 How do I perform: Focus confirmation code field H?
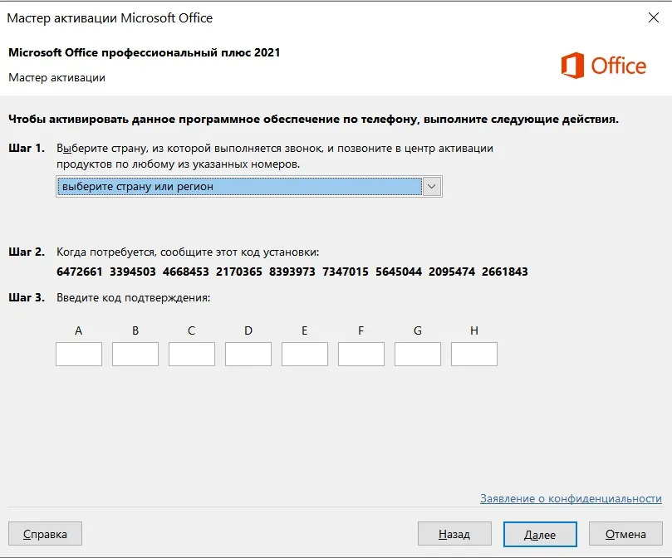474,354
